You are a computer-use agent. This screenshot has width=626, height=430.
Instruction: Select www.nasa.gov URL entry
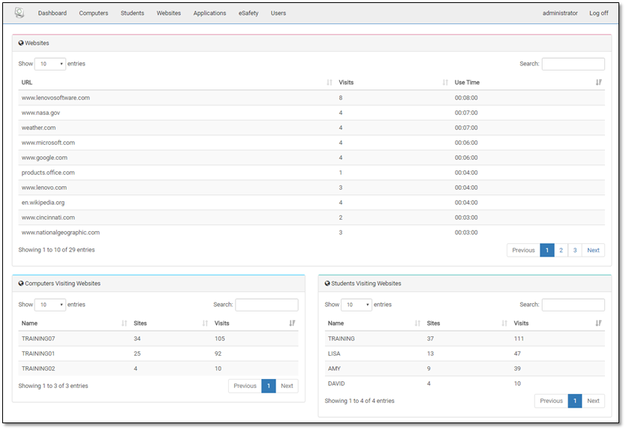[x=41, y=113]
